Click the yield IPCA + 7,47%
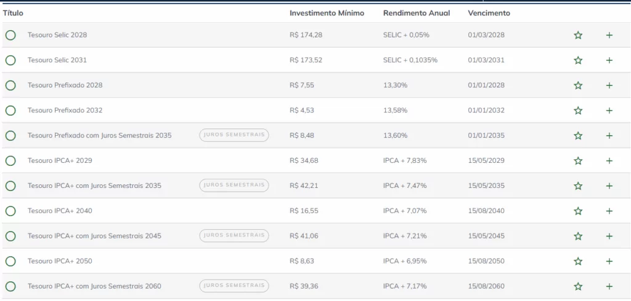 pyautogui.click(x=405, y=186)
